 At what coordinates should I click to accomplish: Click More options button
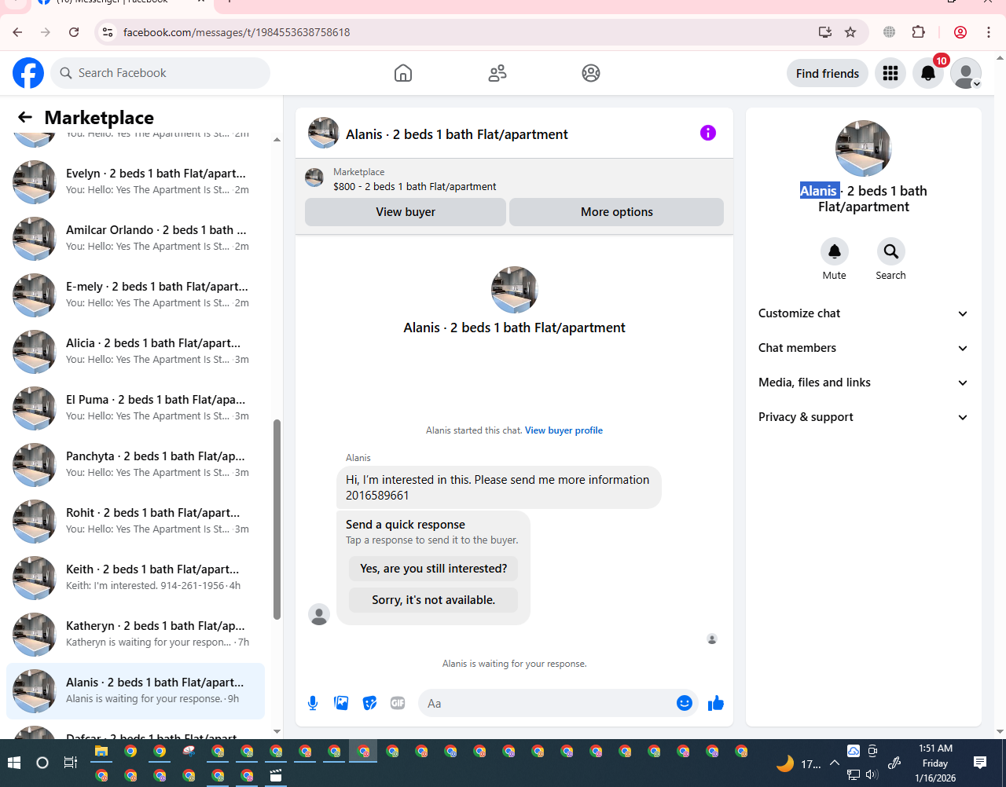(617, 212)
